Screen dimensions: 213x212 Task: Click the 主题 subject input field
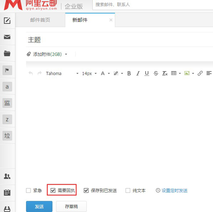click(117, 40)
